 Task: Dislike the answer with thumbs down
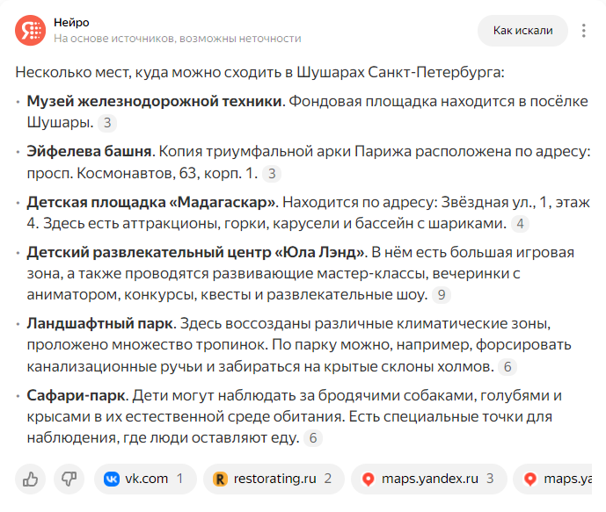point(69,480)
